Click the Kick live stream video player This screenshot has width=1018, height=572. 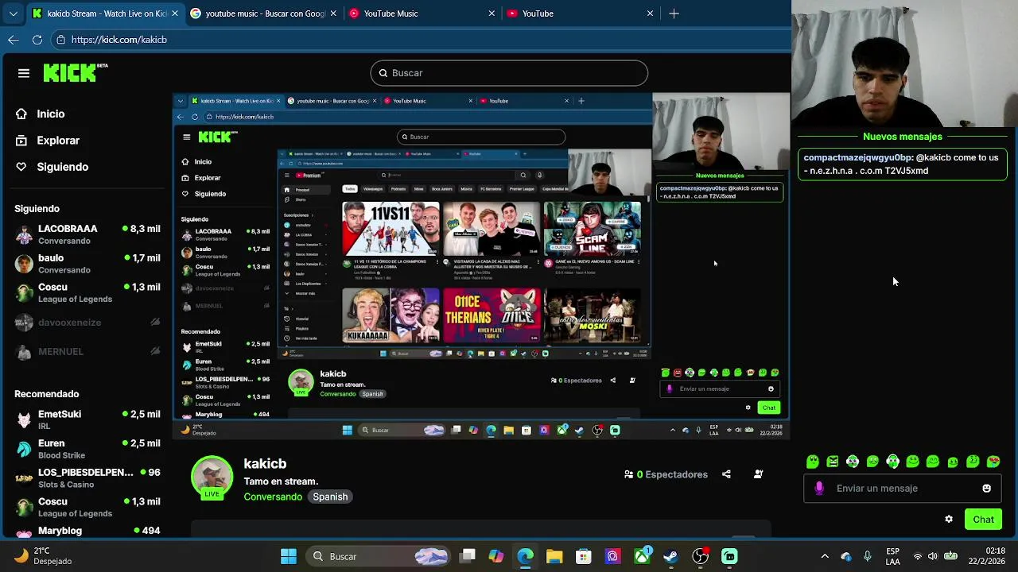coord(482,267)
